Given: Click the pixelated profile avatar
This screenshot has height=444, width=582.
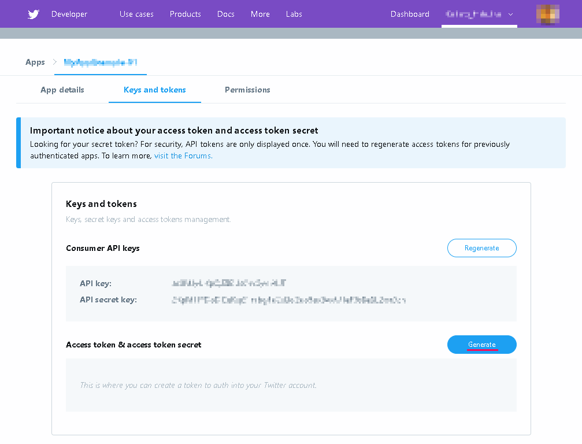Looking at the screenshot, I should [x=548, y=14].
